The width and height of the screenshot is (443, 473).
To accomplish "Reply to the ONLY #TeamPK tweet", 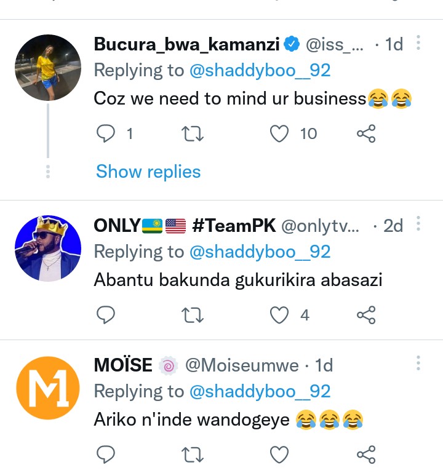I will 107,315.
